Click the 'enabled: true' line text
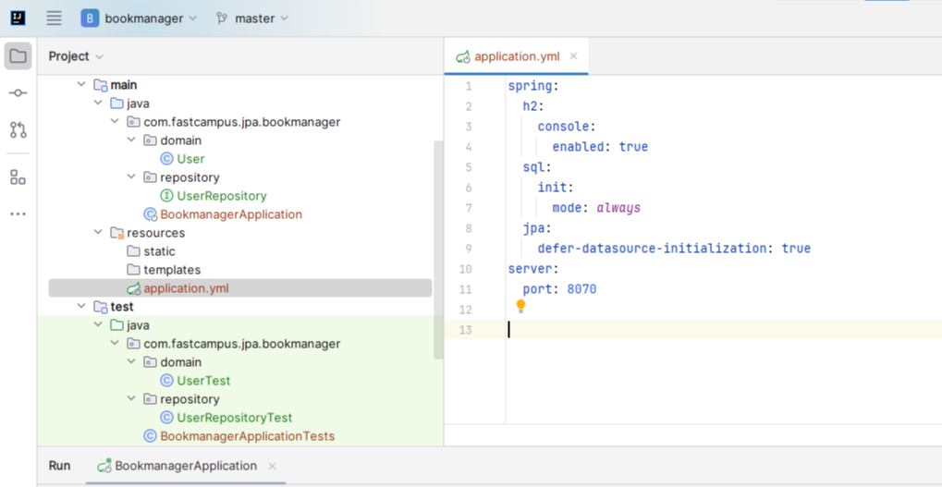 click(x=600, y=147)
